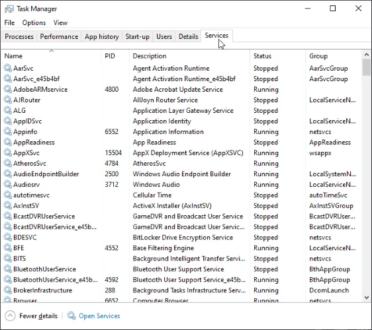The width and height of the screenshot is (372, 330).
Task: Click the Task Manager title bar icon
Action: pos(9,9)
